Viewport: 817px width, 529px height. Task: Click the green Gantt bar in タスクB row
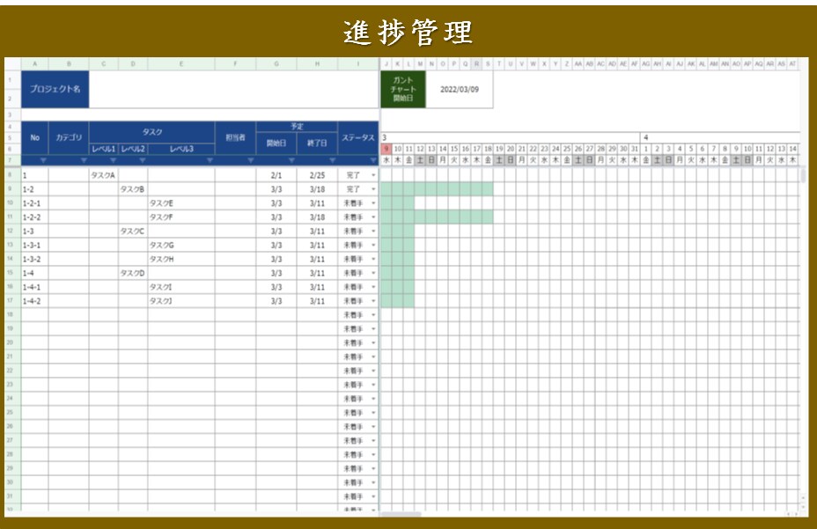437,189
